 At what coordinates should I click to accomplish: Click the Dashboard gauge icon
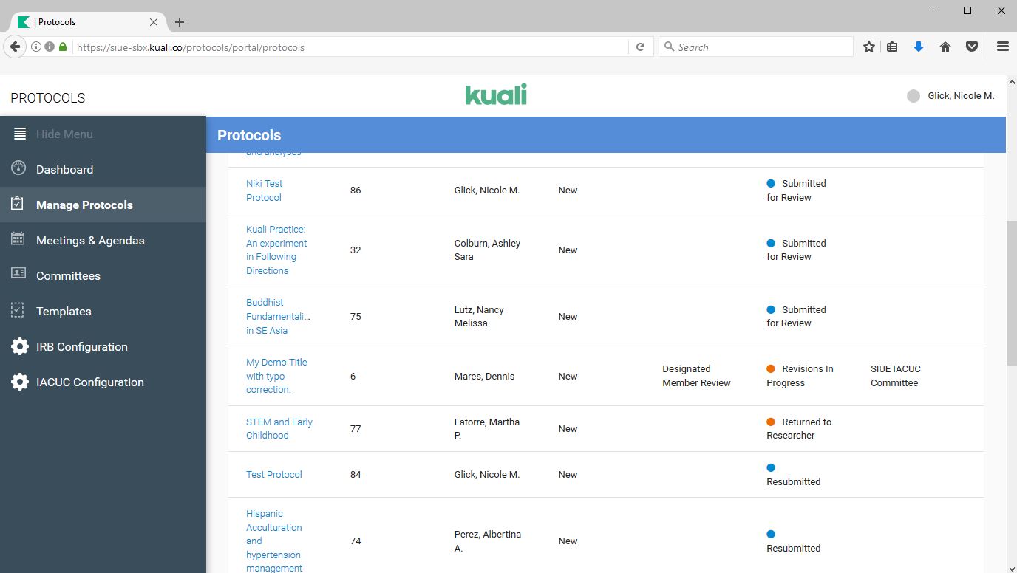[x=19, y=168]
